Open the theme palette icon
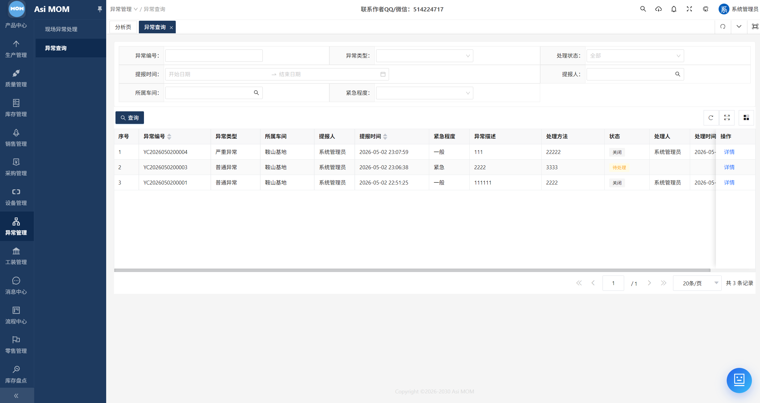The height and width of the screenshot is (403, 760). point(705,9)
